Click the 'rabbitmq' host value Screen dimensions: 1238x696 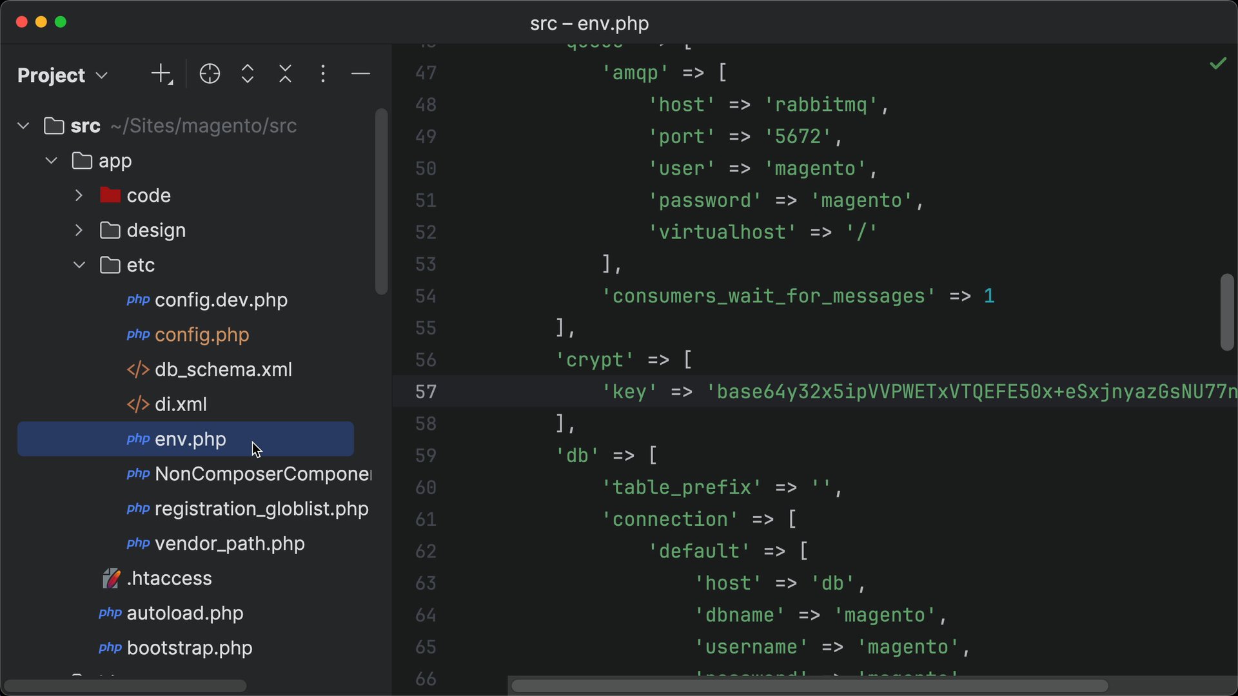pos(821,104)
